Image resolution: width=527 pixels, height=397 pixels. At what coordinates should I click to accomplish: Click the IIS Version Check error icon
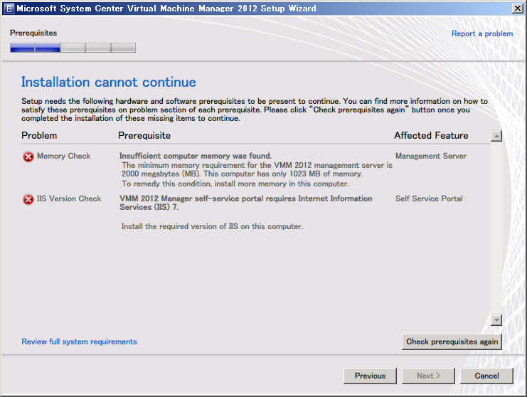28,199
